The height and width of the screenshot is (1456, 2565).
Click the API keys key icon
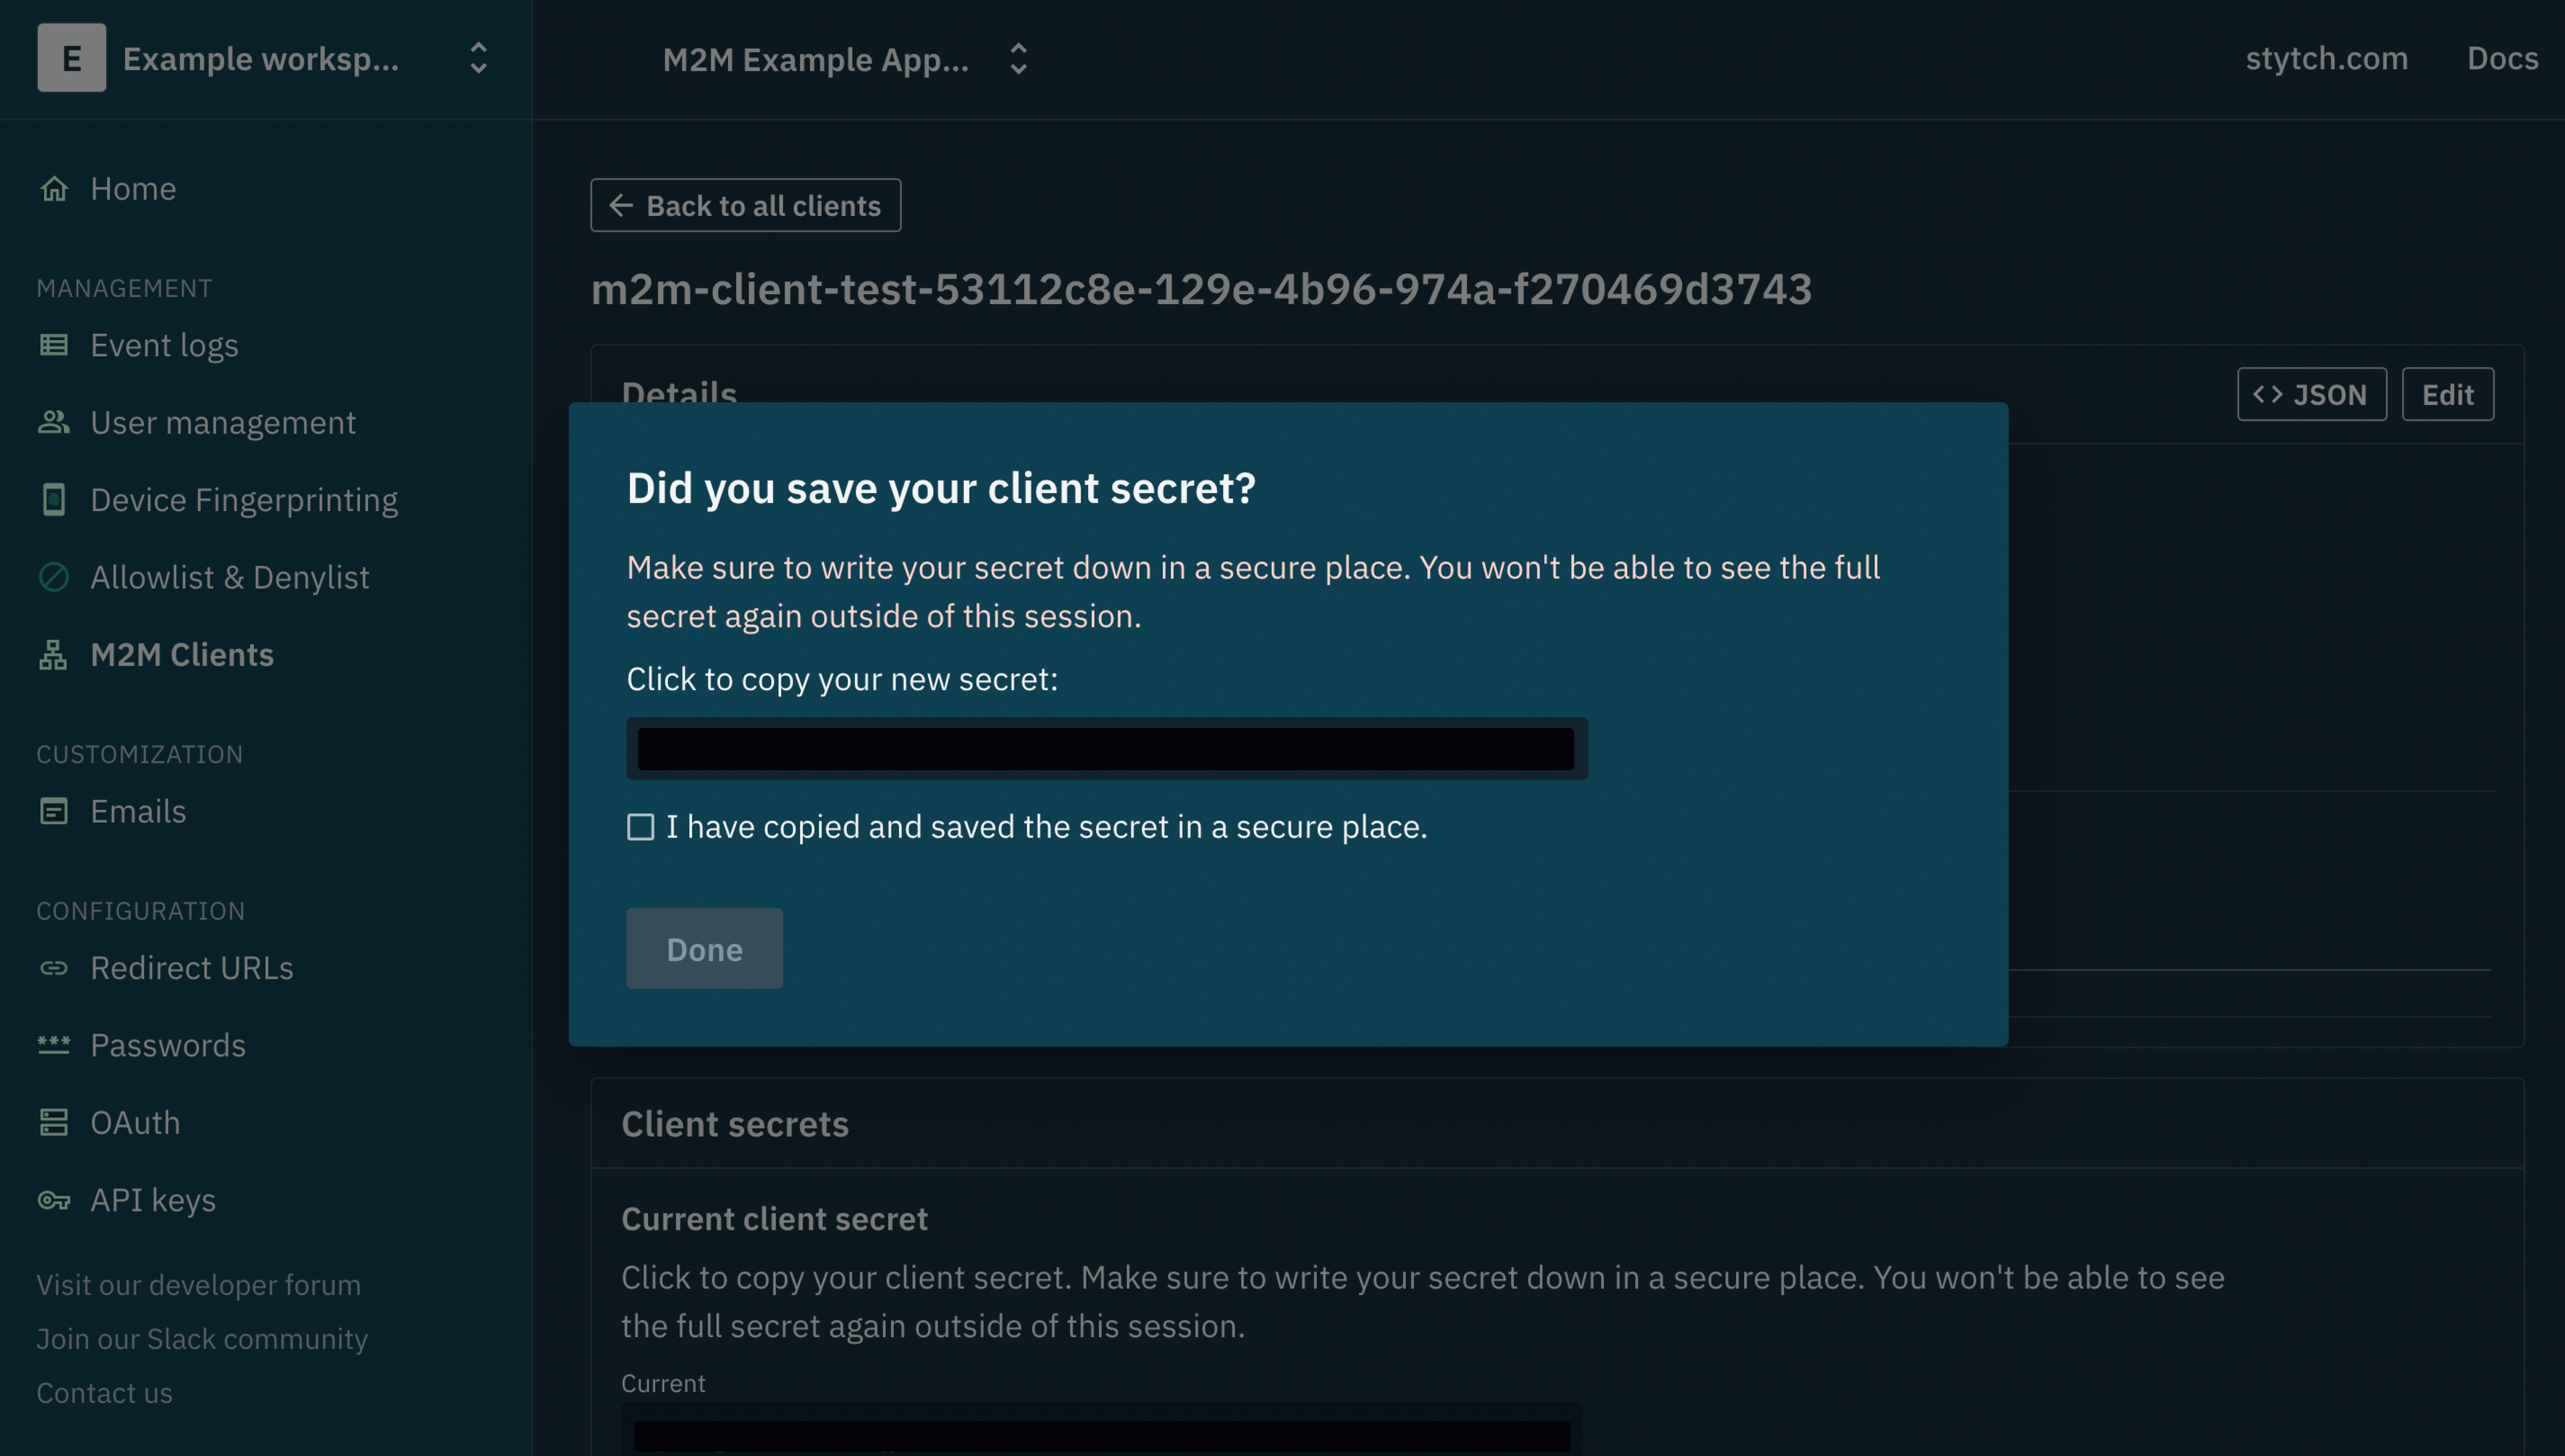coord(54,1200)
